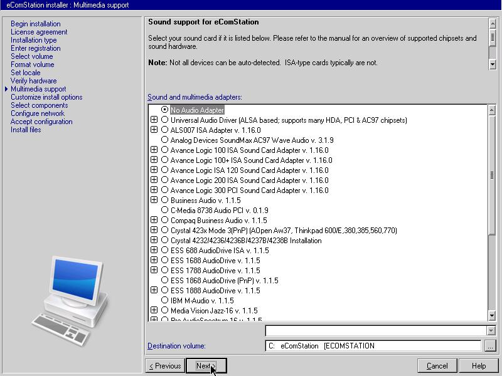Select Multimedia support step

(38, 89)
